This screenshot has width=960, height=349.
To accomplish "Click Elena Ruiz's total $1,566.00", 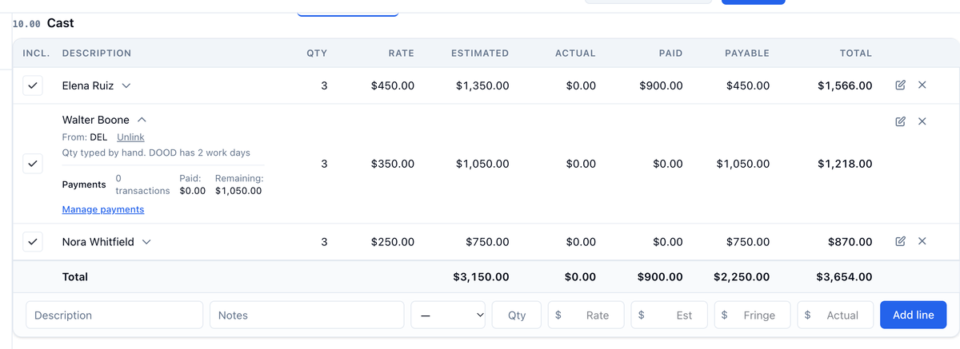I will click(x=845, y=85).
